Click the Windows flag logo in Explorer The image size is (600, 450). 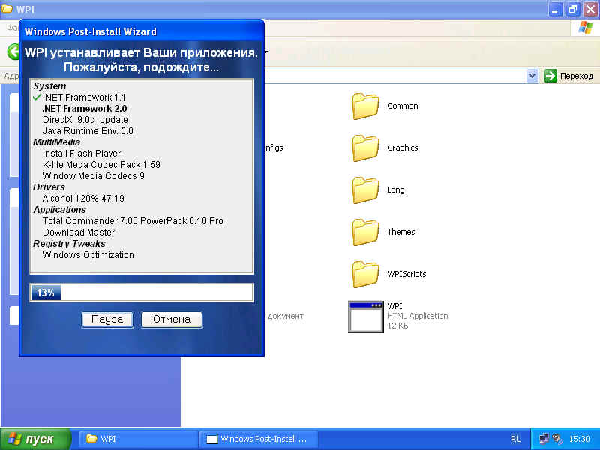coord(586,28)
